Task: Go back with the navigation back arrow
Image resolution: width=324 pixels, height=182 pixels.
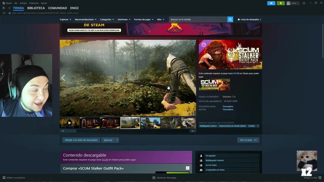Action: click(4, 8)
